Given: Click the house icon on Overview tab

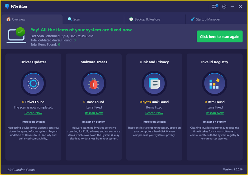Looking at the screenshot, I should coord(9,19).
